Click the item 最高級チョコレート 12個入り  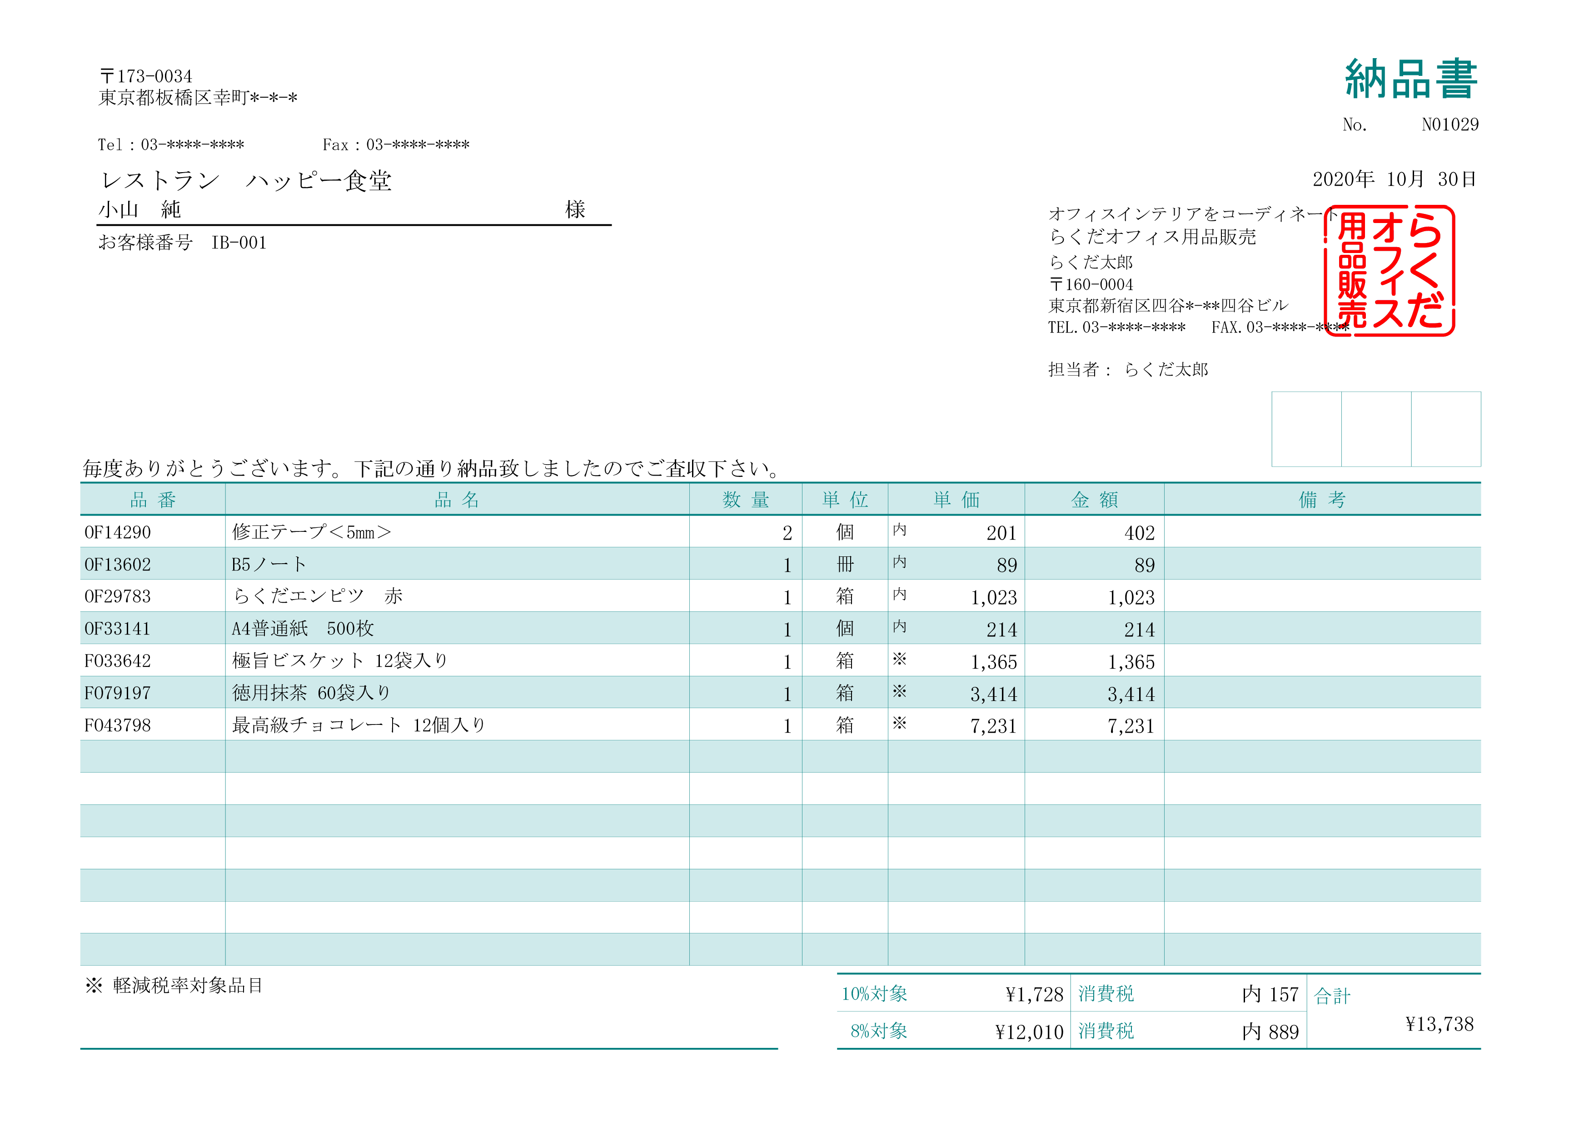coord(358,726)
